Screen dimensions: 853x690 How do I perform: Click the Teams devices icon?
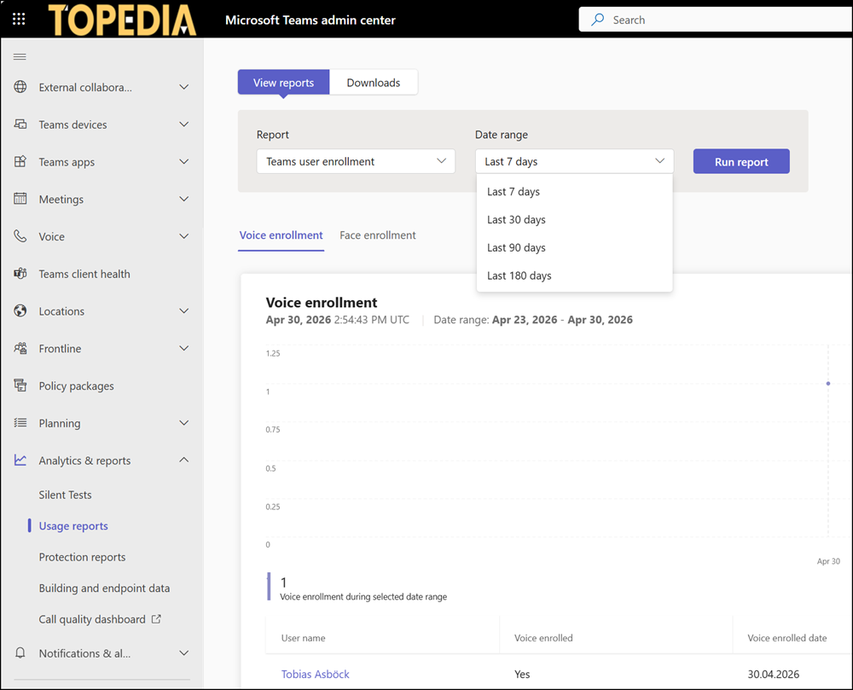(x=20, y=124)
